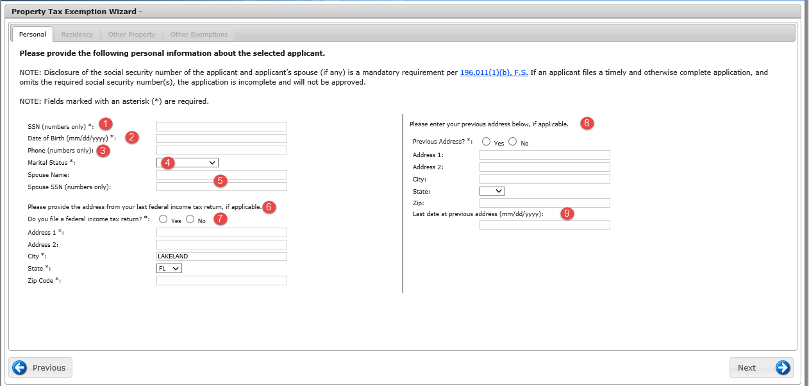The height and width of the screenshot is (386, 809).
Task: Click the Next button label
Action: pyautogui.click(x=746, y=367)
